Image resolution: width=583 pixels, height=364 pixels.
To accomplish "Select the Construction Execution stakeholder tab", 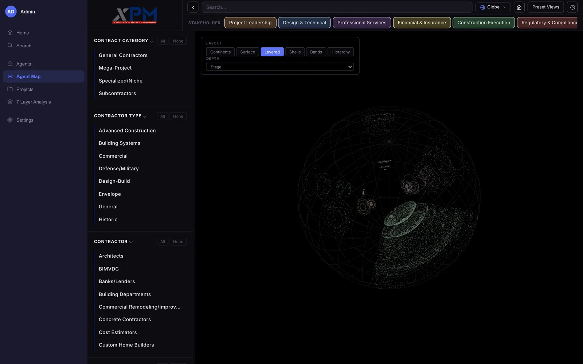I will tap(484, 23).
